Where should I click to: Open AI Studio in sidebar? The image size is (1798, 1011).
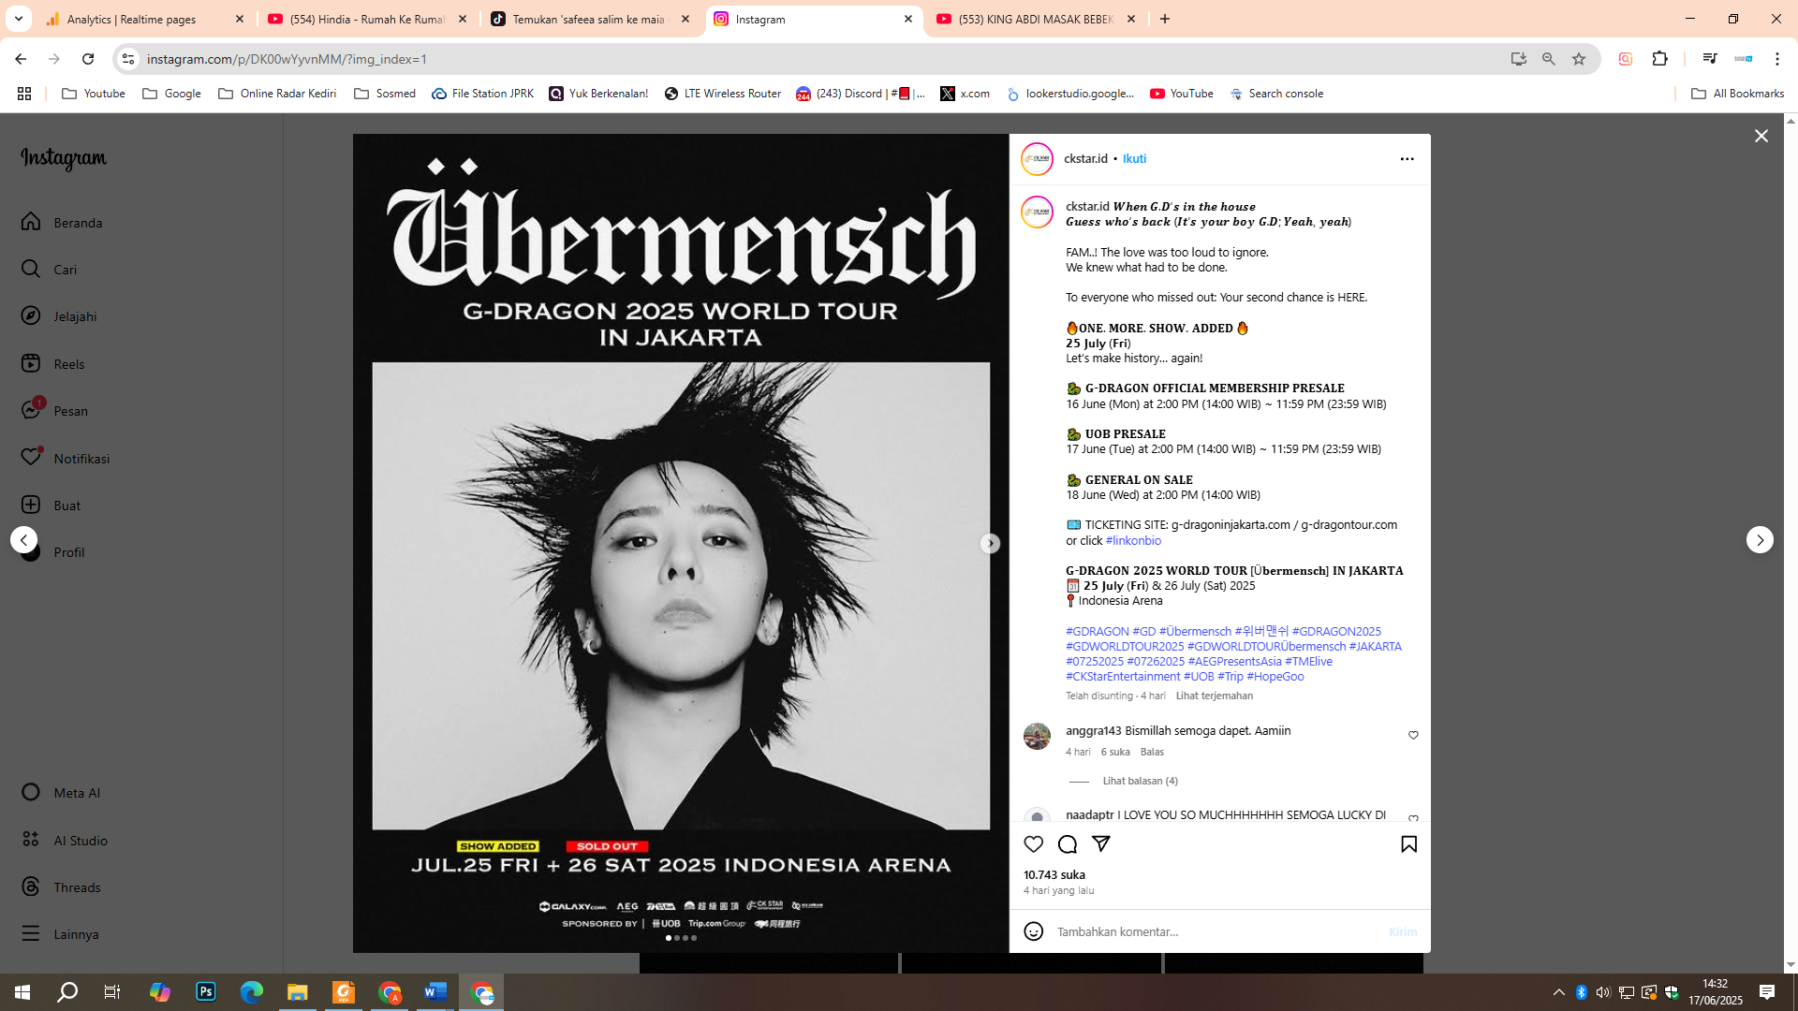click(x=65, y=841)
